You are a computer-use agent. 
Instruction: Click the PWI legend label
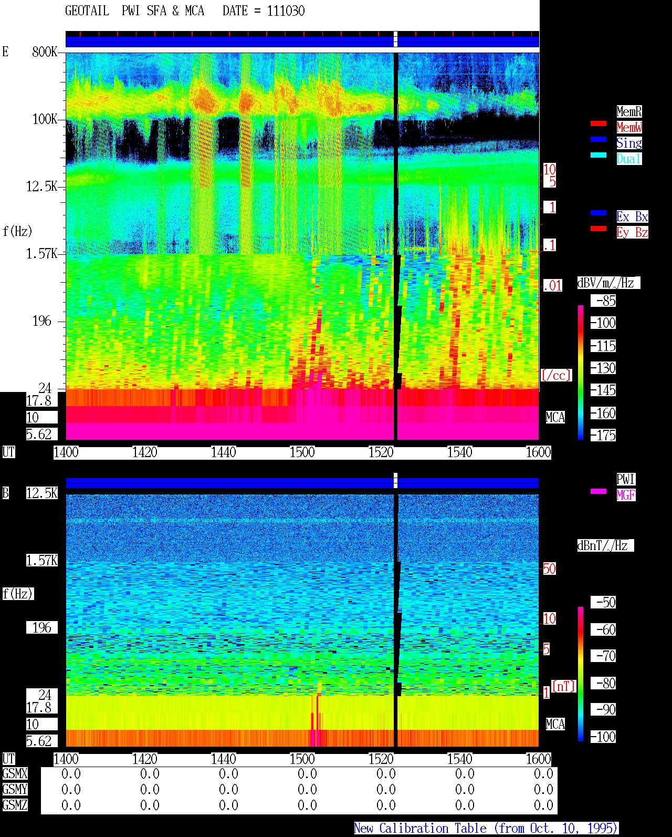coord(626,479)
